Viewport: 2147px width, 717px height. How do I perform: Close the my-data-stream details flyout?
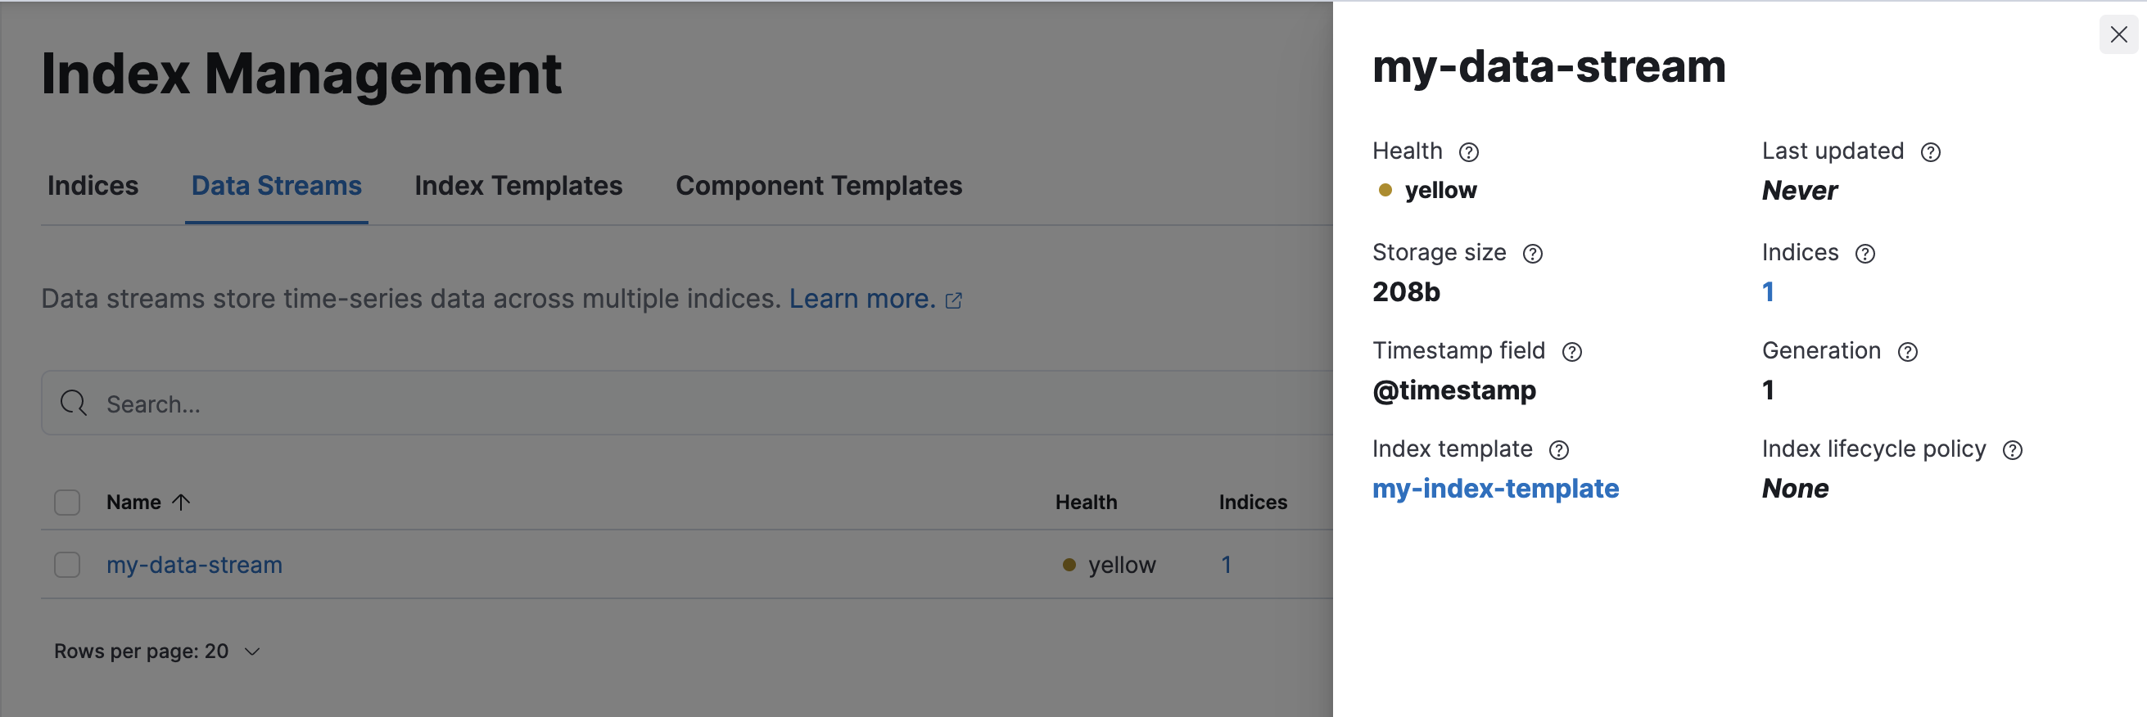point(2118,35)
